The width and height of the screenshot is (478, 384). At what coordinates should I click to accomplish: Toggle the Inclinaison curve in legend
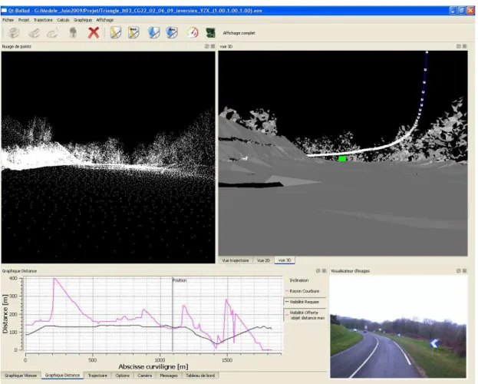(298, 280)
